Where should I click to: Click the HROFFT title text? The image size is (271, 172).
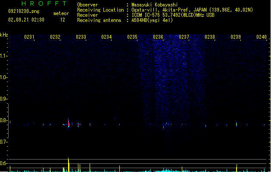point(44,3)
